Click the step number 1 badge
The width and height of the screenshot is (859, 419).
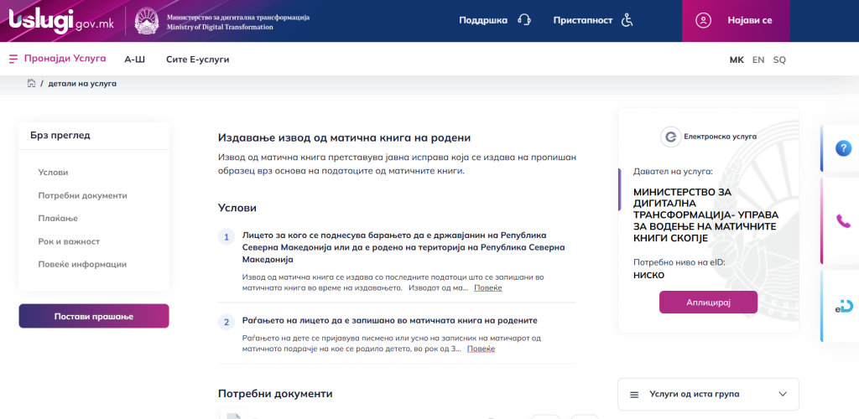pos(226,237)
